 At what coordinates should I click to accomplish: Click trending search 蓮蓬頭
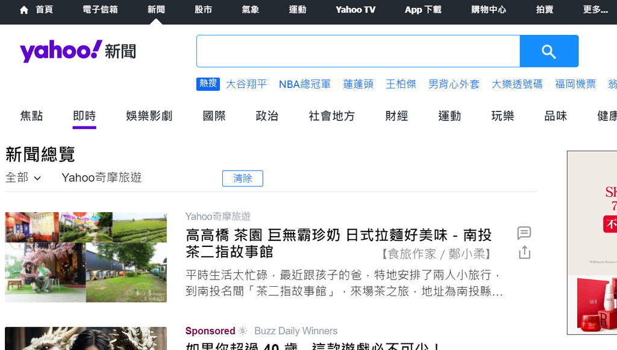point(358,84)
